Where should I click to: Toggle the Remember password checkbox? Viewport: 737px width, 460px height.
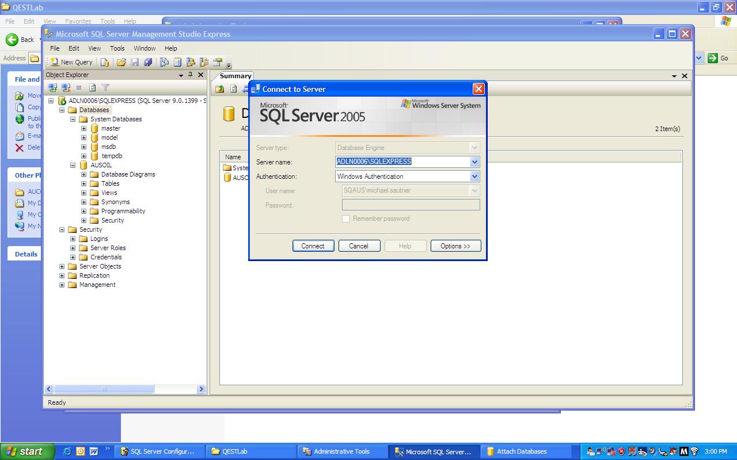click(x=345, y=218)
